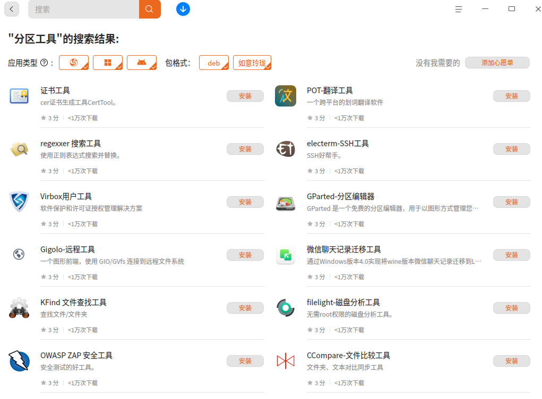Toggle the 如意玲珑 package format filter
The image size is (542, 399).
click(x=252, y=63)
